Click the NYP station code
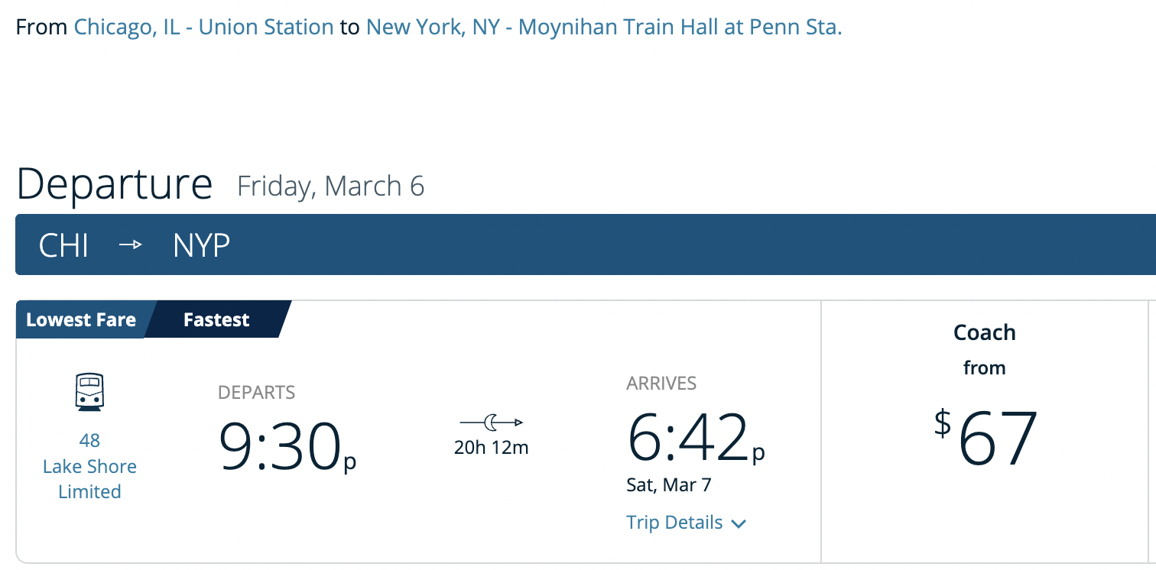 click(x=201, y=245)
